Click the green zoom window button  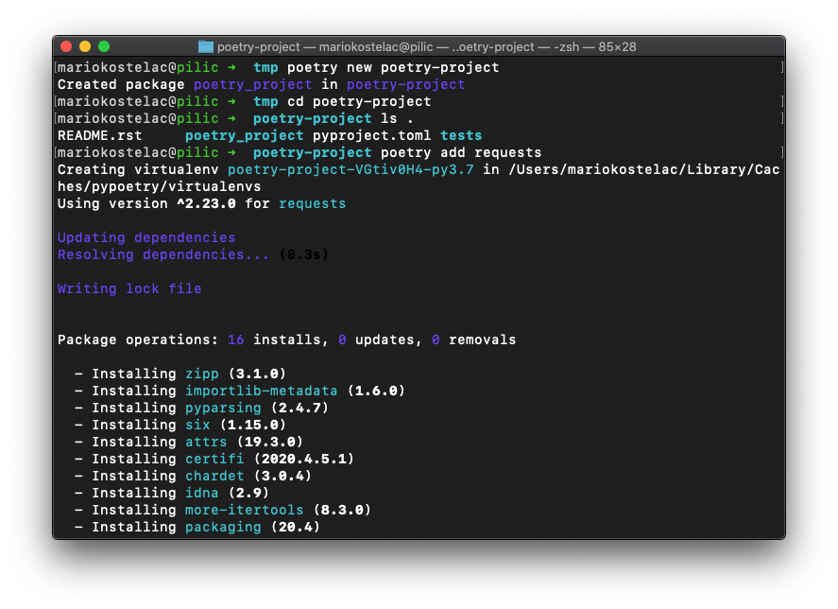[104, 46]
